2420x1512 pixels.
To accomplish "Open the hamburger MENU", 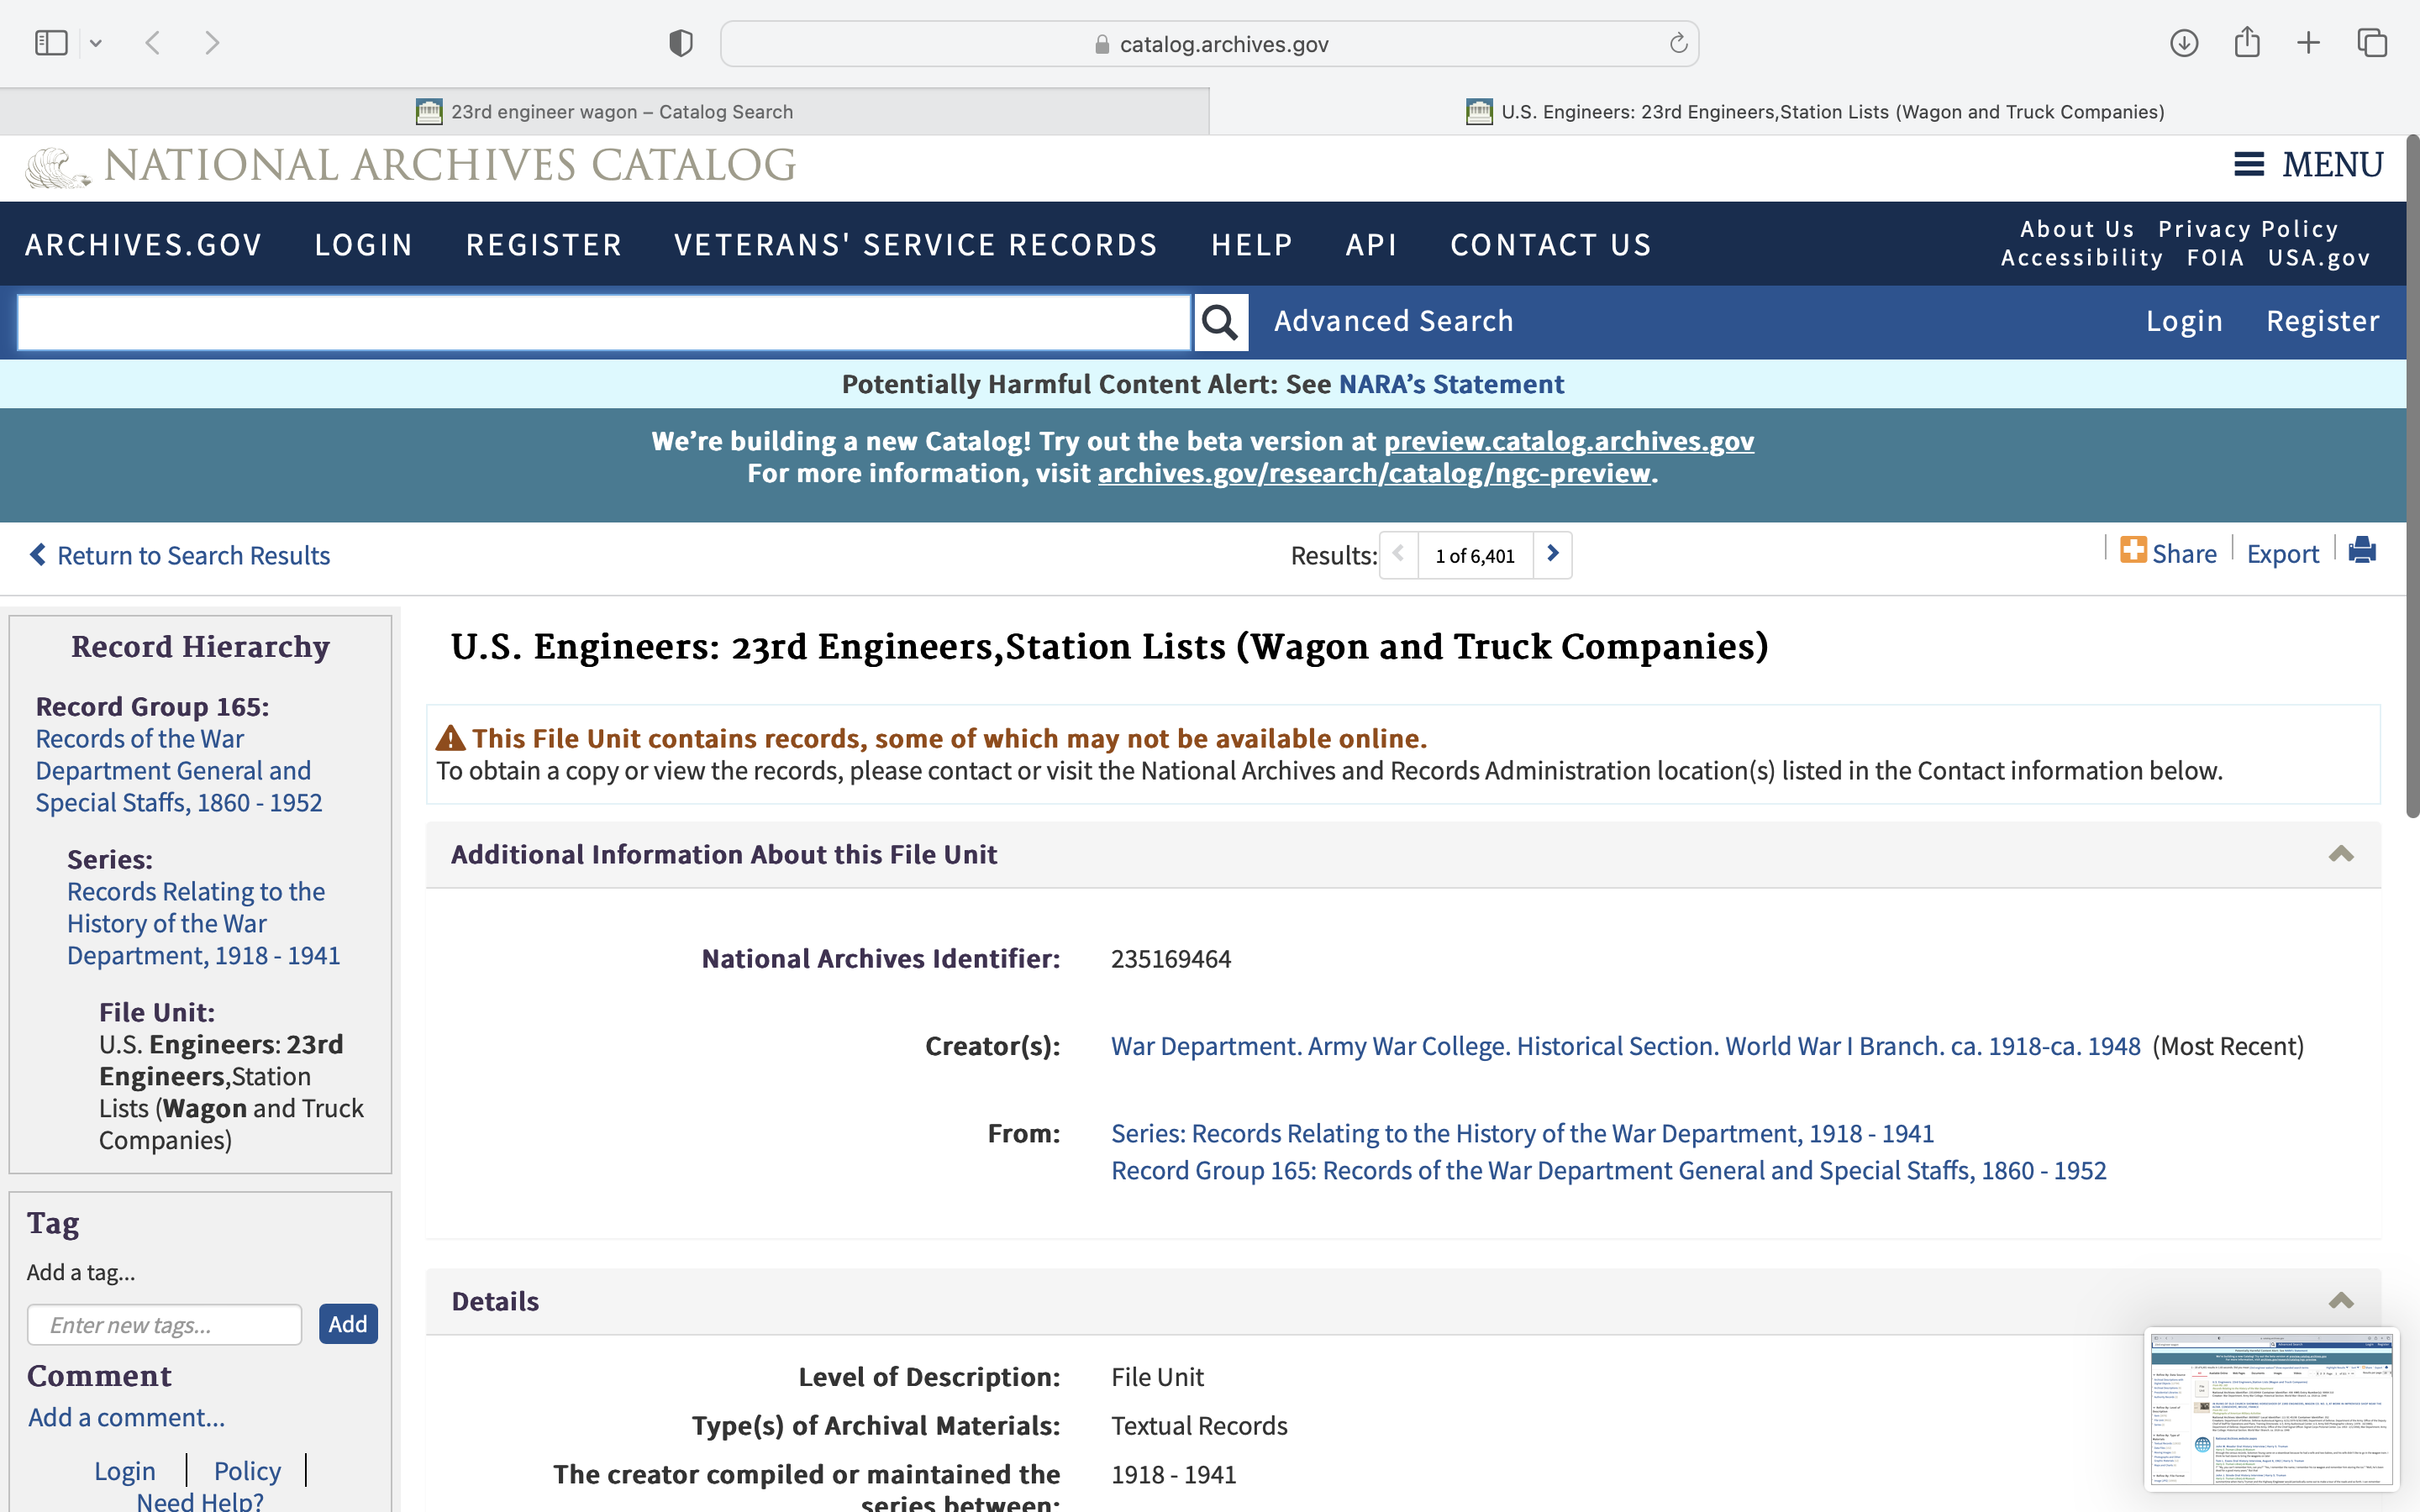I will (2308, 165).
